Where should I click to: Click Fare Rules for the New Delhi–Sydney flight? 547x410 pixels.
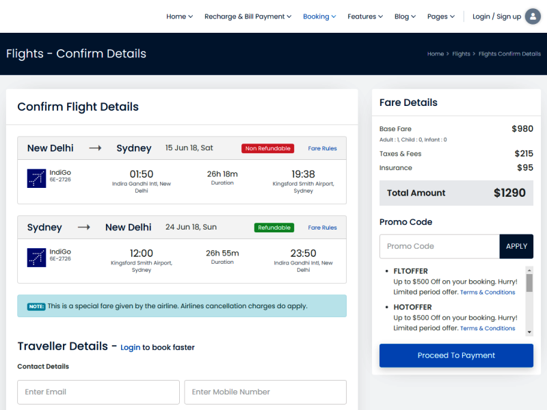[322, 148]
